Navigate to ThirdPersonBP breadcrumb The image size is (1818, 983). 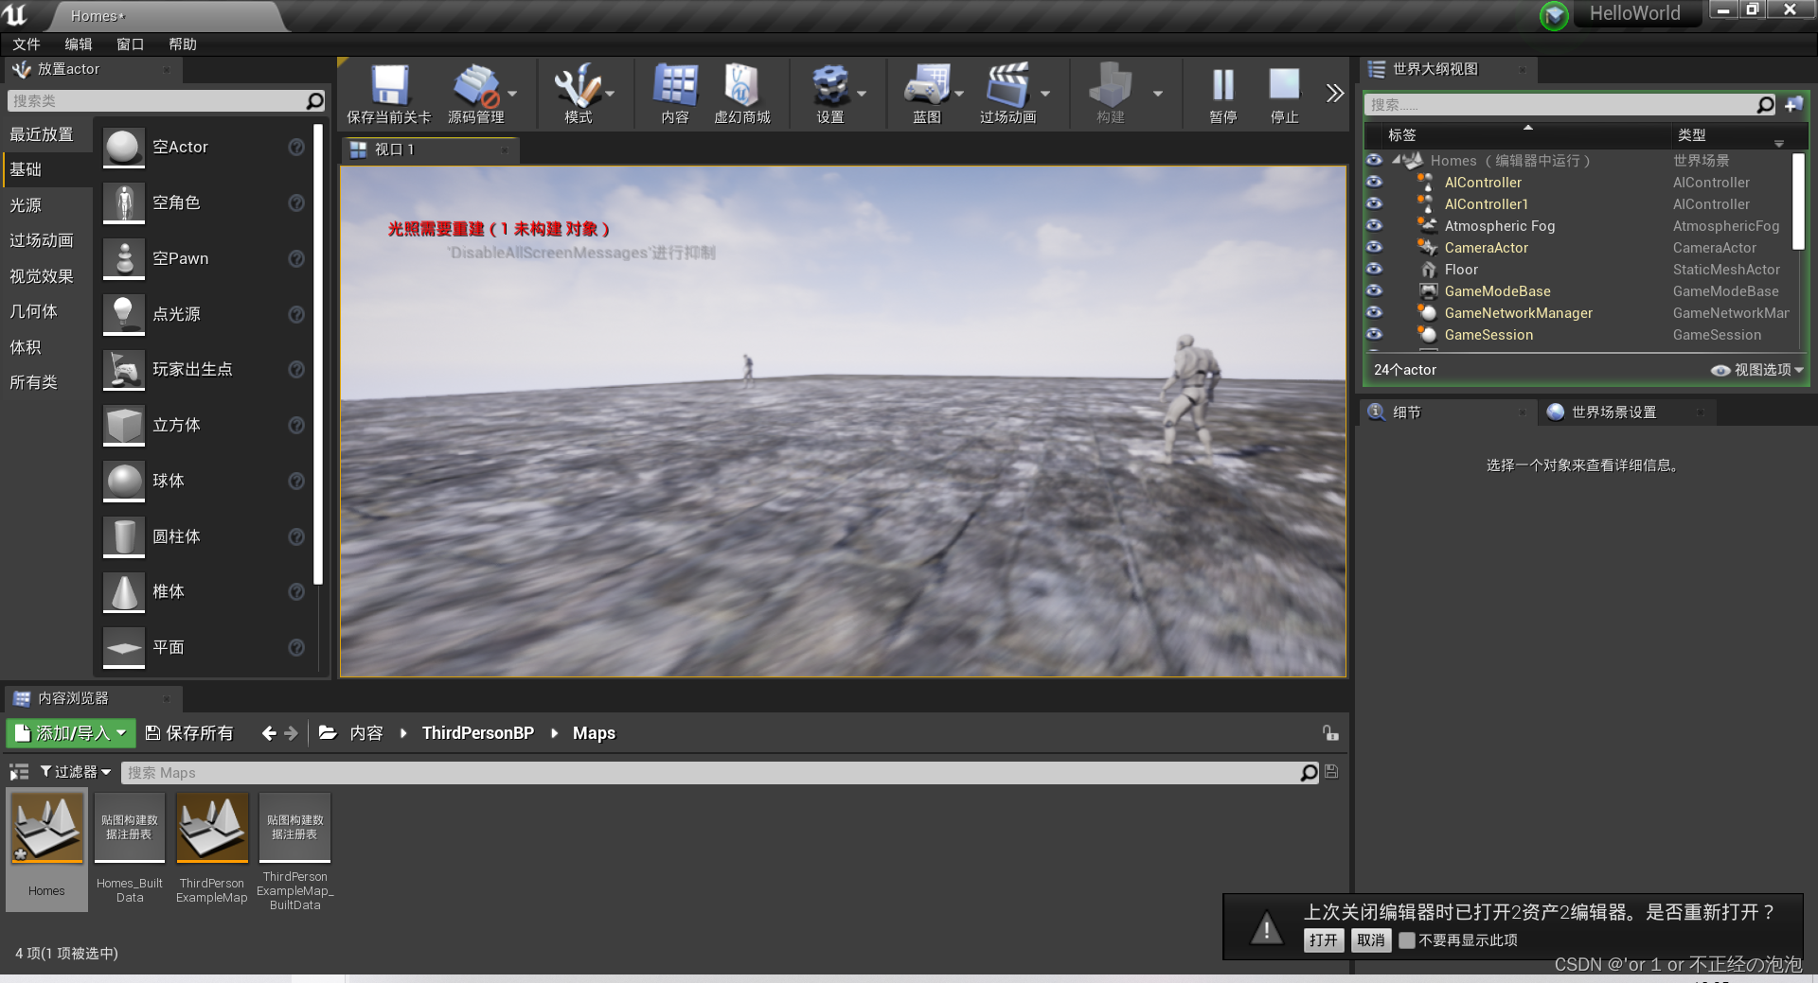pyautogui.click(x=478, y=733)
